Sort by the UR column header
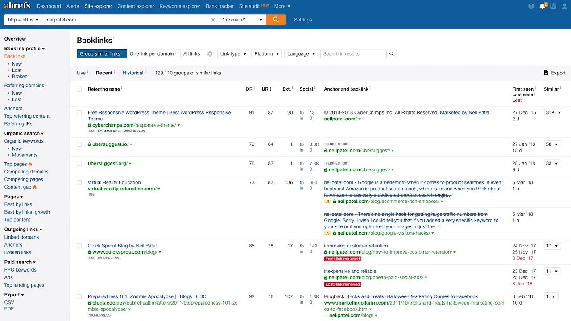This screenshot has height=321, width=571. click(x=266, y=89)
